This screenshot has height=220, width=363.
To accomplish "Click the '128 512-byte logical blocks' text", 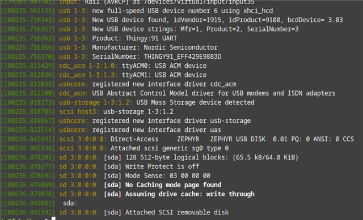I will tap(177, 157).
